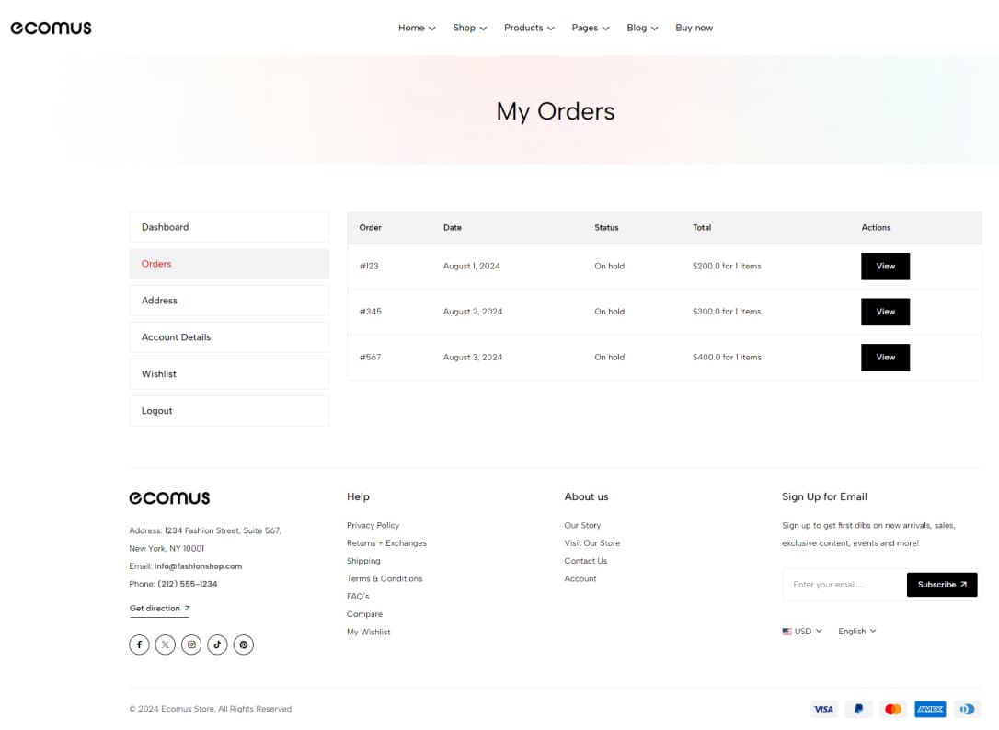Go to Dashboard in sidebar
999x730 pixels.
[x=229, y=227]
